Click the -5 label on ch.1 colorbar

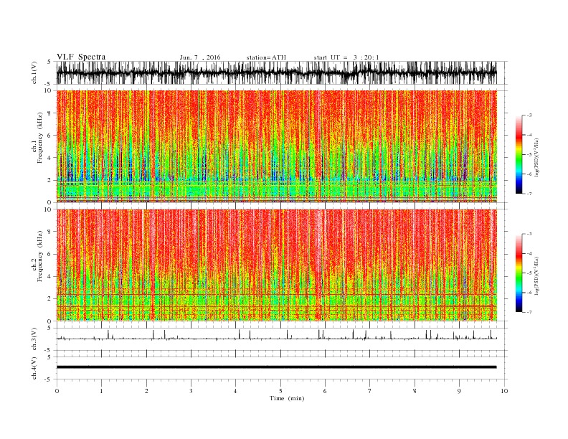click(x=529, y=155)
